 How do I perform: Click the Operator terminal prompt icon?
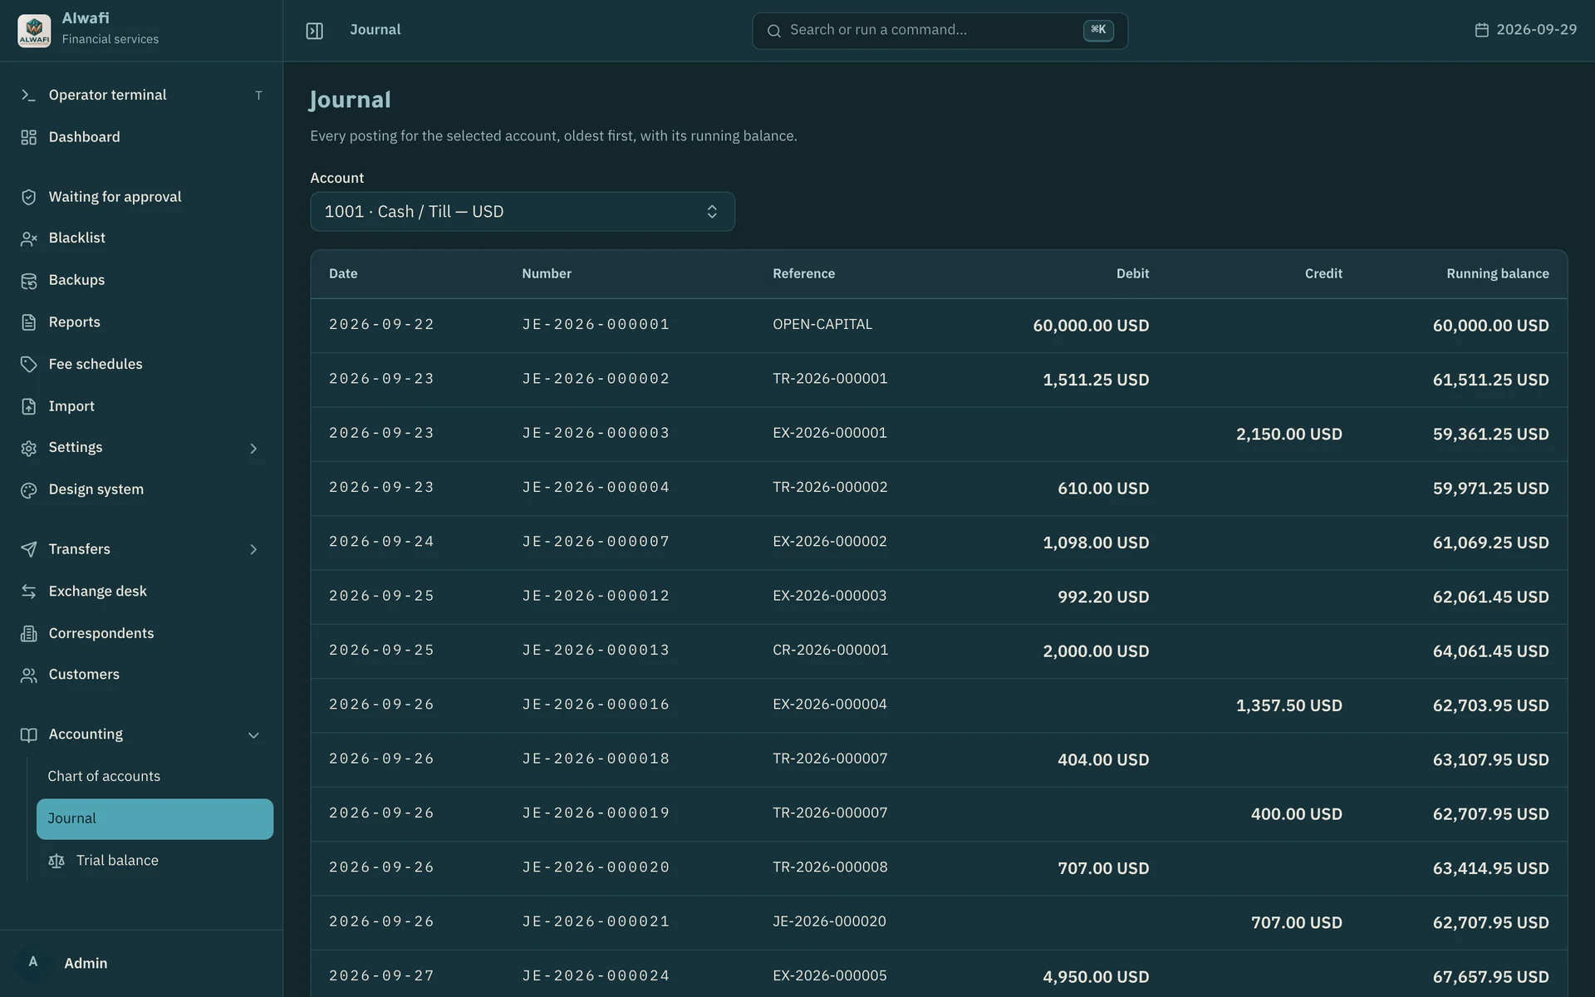coord(28,96)
